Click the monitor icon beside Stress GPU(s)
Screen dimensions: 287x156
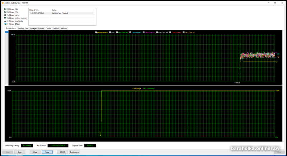pyautogui.click(x=5, y=24)
